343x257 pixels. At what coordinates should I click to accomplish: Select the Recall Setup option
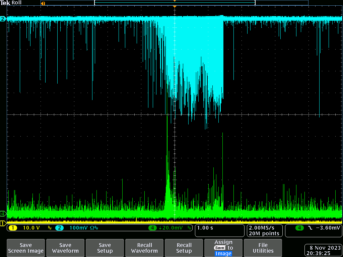click(x=184, y=248)
